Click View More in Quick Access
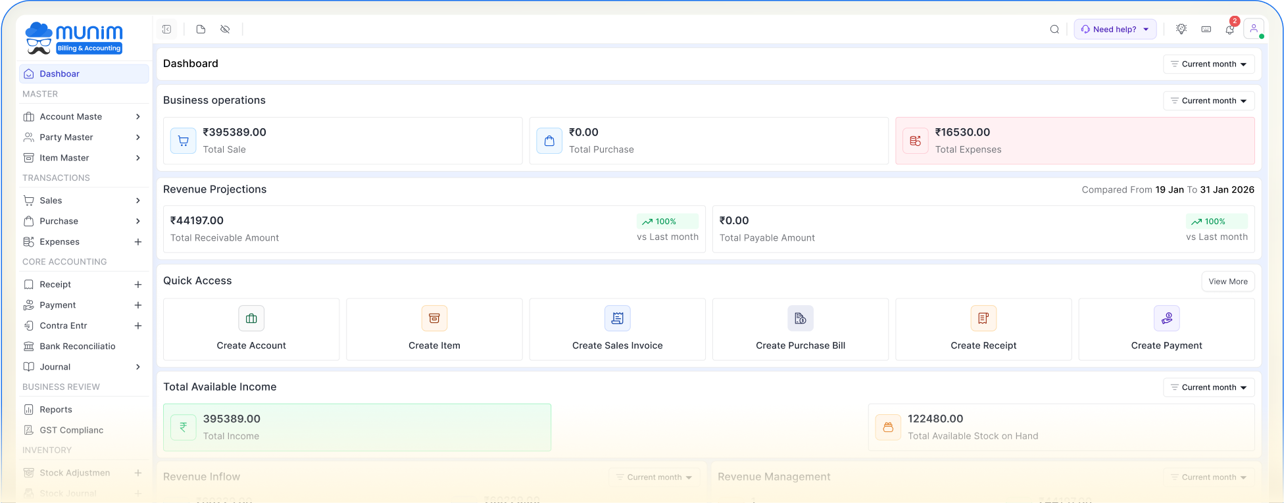Screen dimensions: 1284x503 click(1228, 281)
